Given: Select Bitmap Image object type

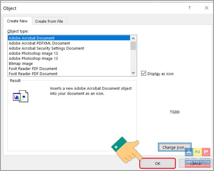Looking at the screenshot, I should pos(69,64).
